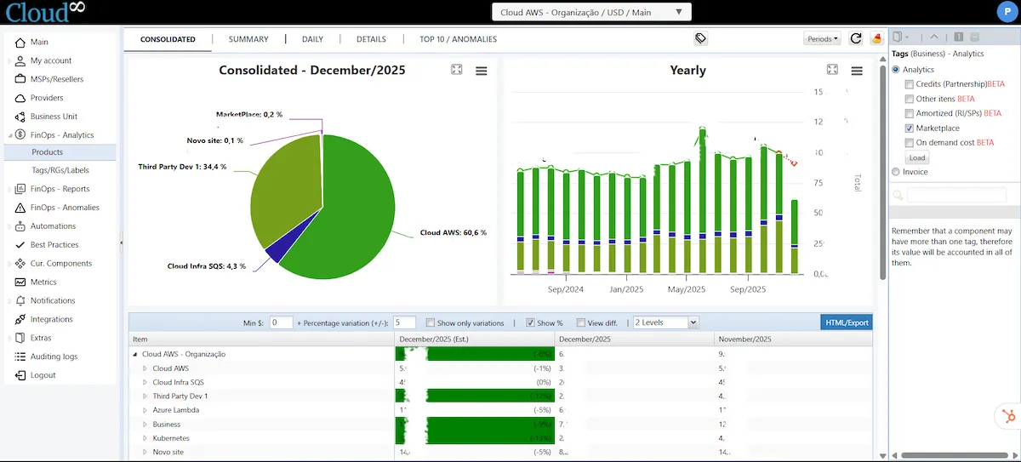This screenshot has width=1021, height=462.
Task: Click the FinOps - Anomalies warning icon
Action: pyautogui.click(x=21, y=208)
